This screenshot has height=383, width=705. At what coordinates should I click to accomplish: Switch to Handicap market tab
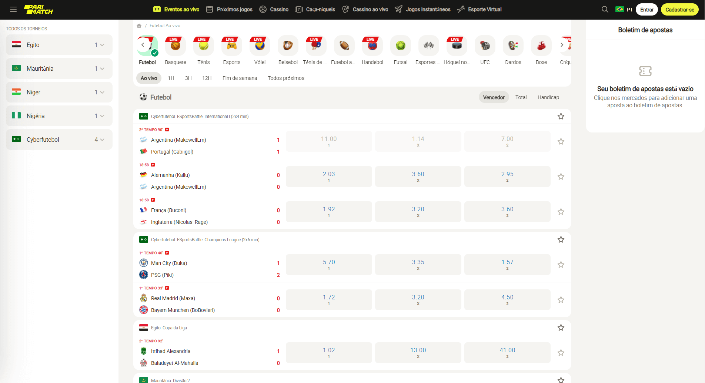(x=548, y=97)
